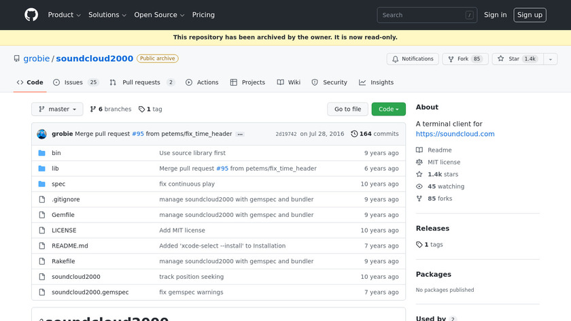The image size is (571, 321).
Task: Expand the commit message ellipsis
Action: click(x=240, y=134)
